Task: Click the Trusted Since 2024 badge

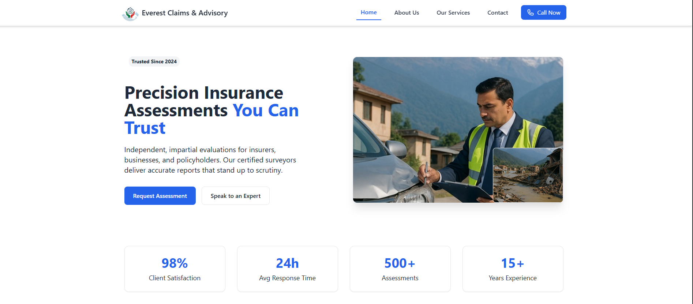Action: coord(154,61)
